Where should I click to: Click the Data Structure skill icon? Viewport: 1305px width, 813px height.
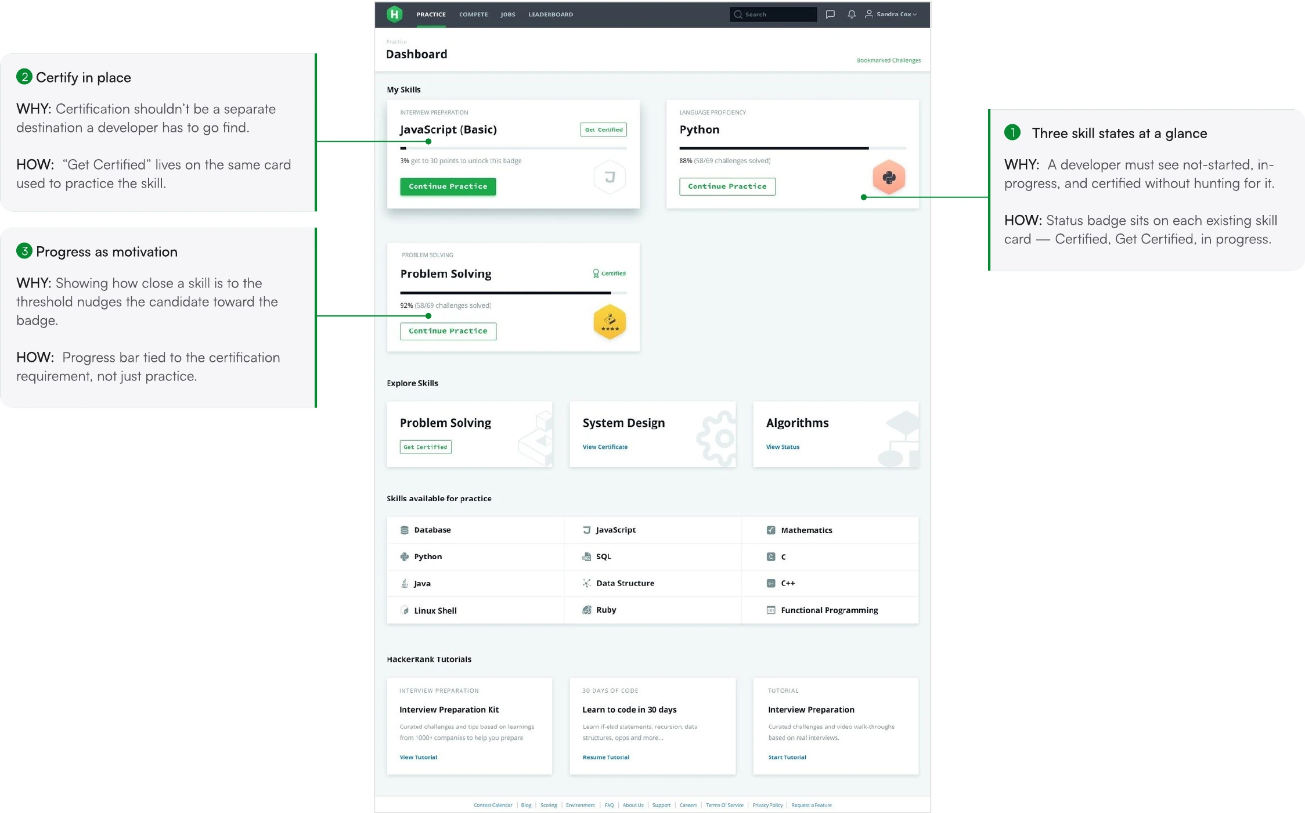(x=586, y=583)
